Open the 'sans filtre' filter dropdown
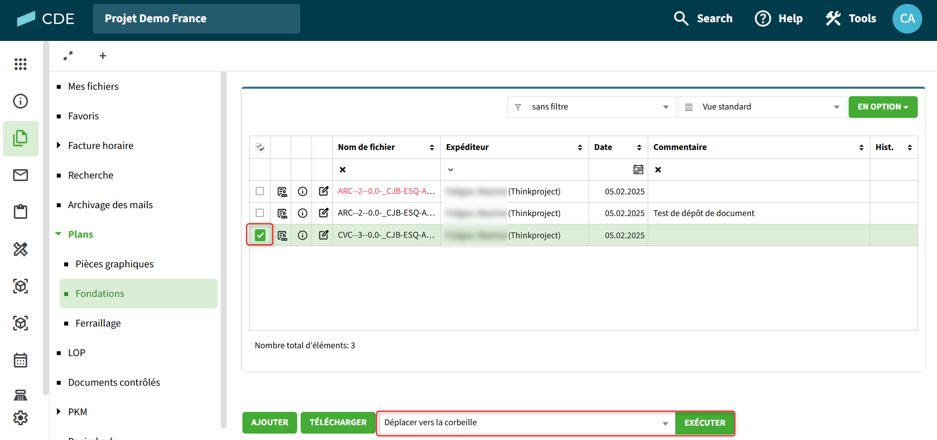937x440 pixels. click(x=591, y=107)
